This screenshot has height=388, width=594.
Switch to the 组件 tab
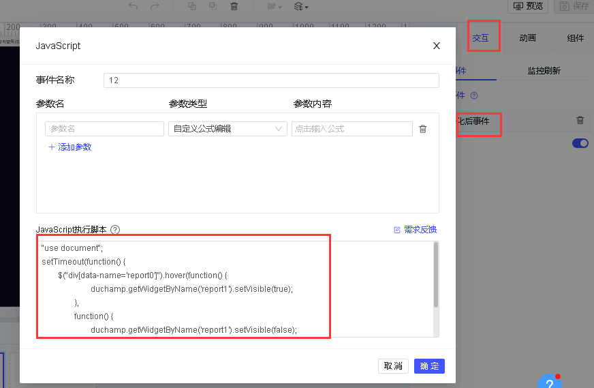[575, 38]
